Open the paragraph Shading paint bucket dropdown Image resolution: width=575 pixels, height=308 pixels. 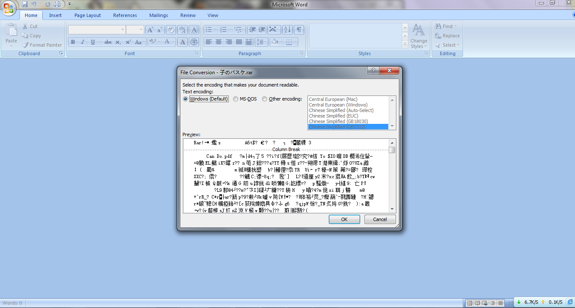pyautogui.click(x=281, y=42)
